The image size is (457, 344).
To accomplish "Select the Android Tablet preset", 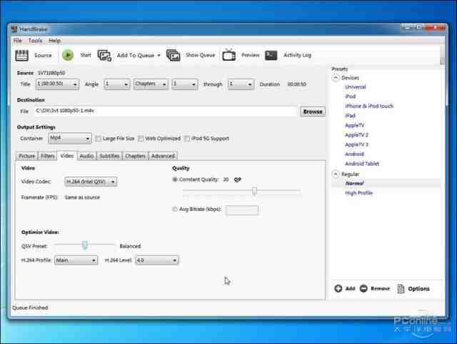I will pos(362,164).
